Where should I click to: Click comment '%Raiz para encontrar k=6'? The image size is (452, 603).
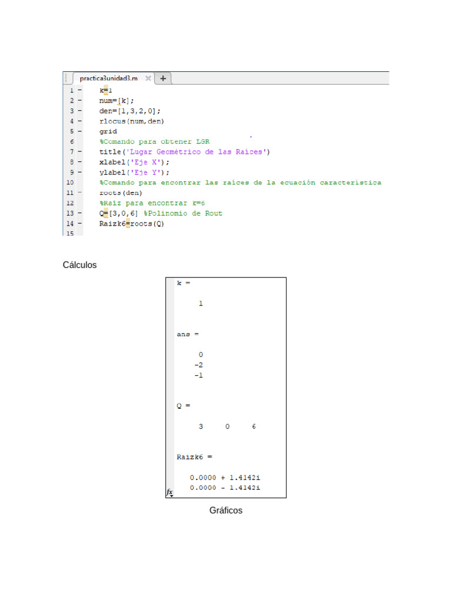point(152,203)
